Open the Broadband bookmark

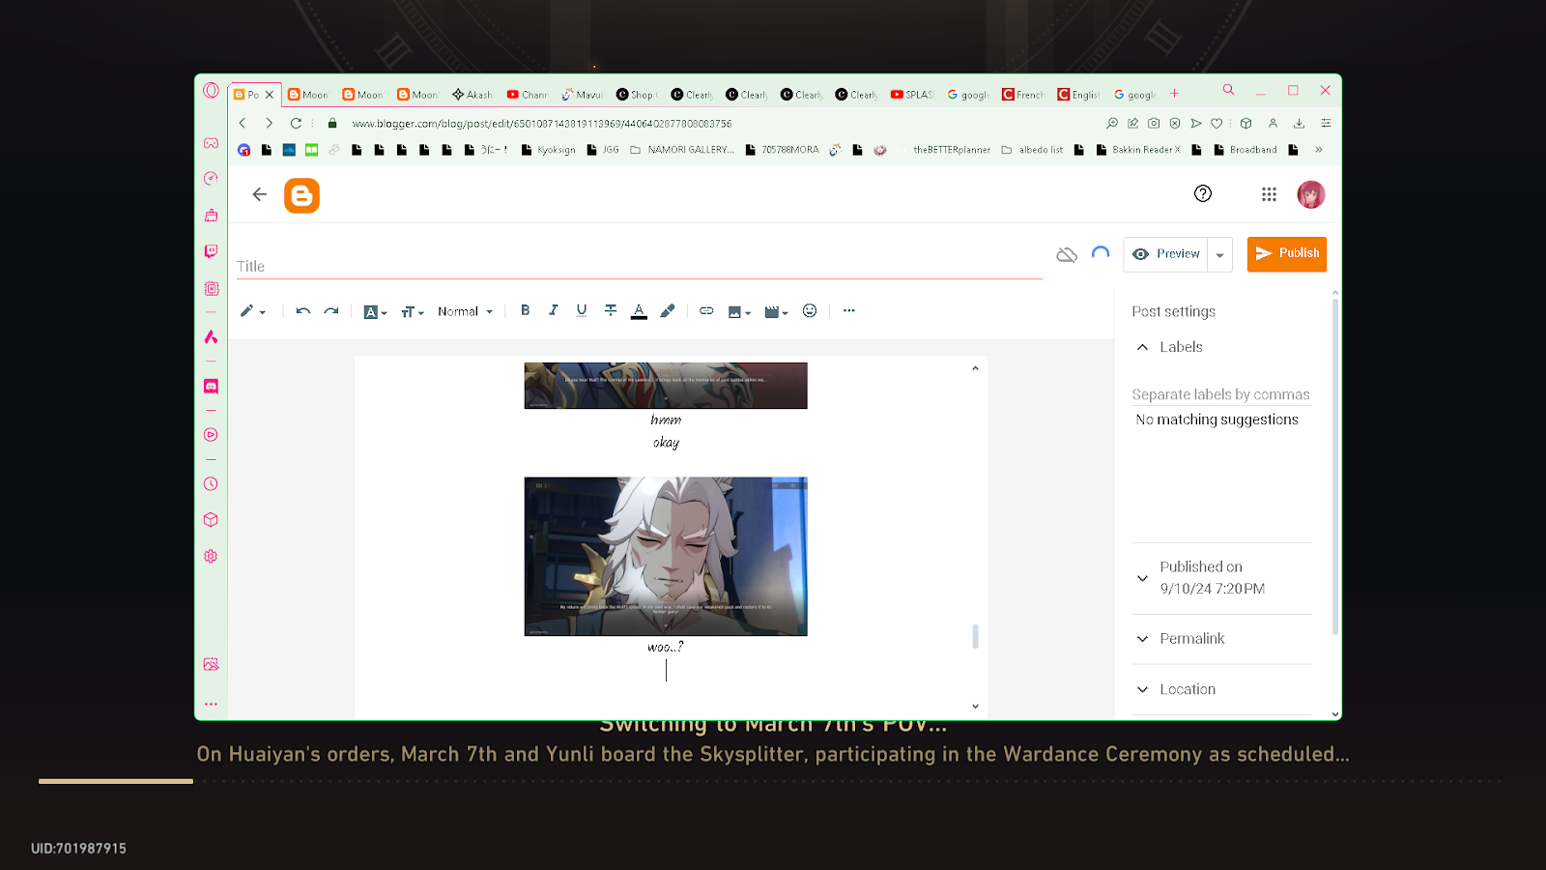(1245, 150)
